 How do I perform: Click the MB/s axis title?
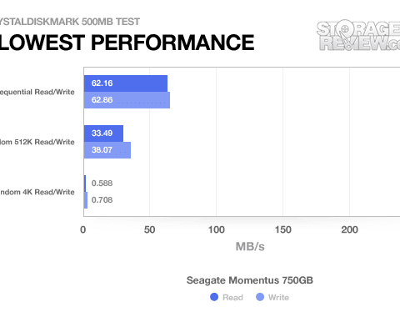click(250, 247)
